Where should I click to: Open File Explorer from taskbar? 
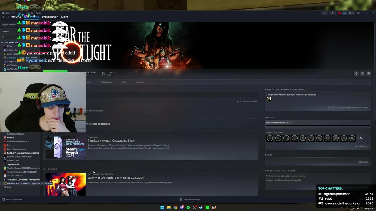[169, 207]
